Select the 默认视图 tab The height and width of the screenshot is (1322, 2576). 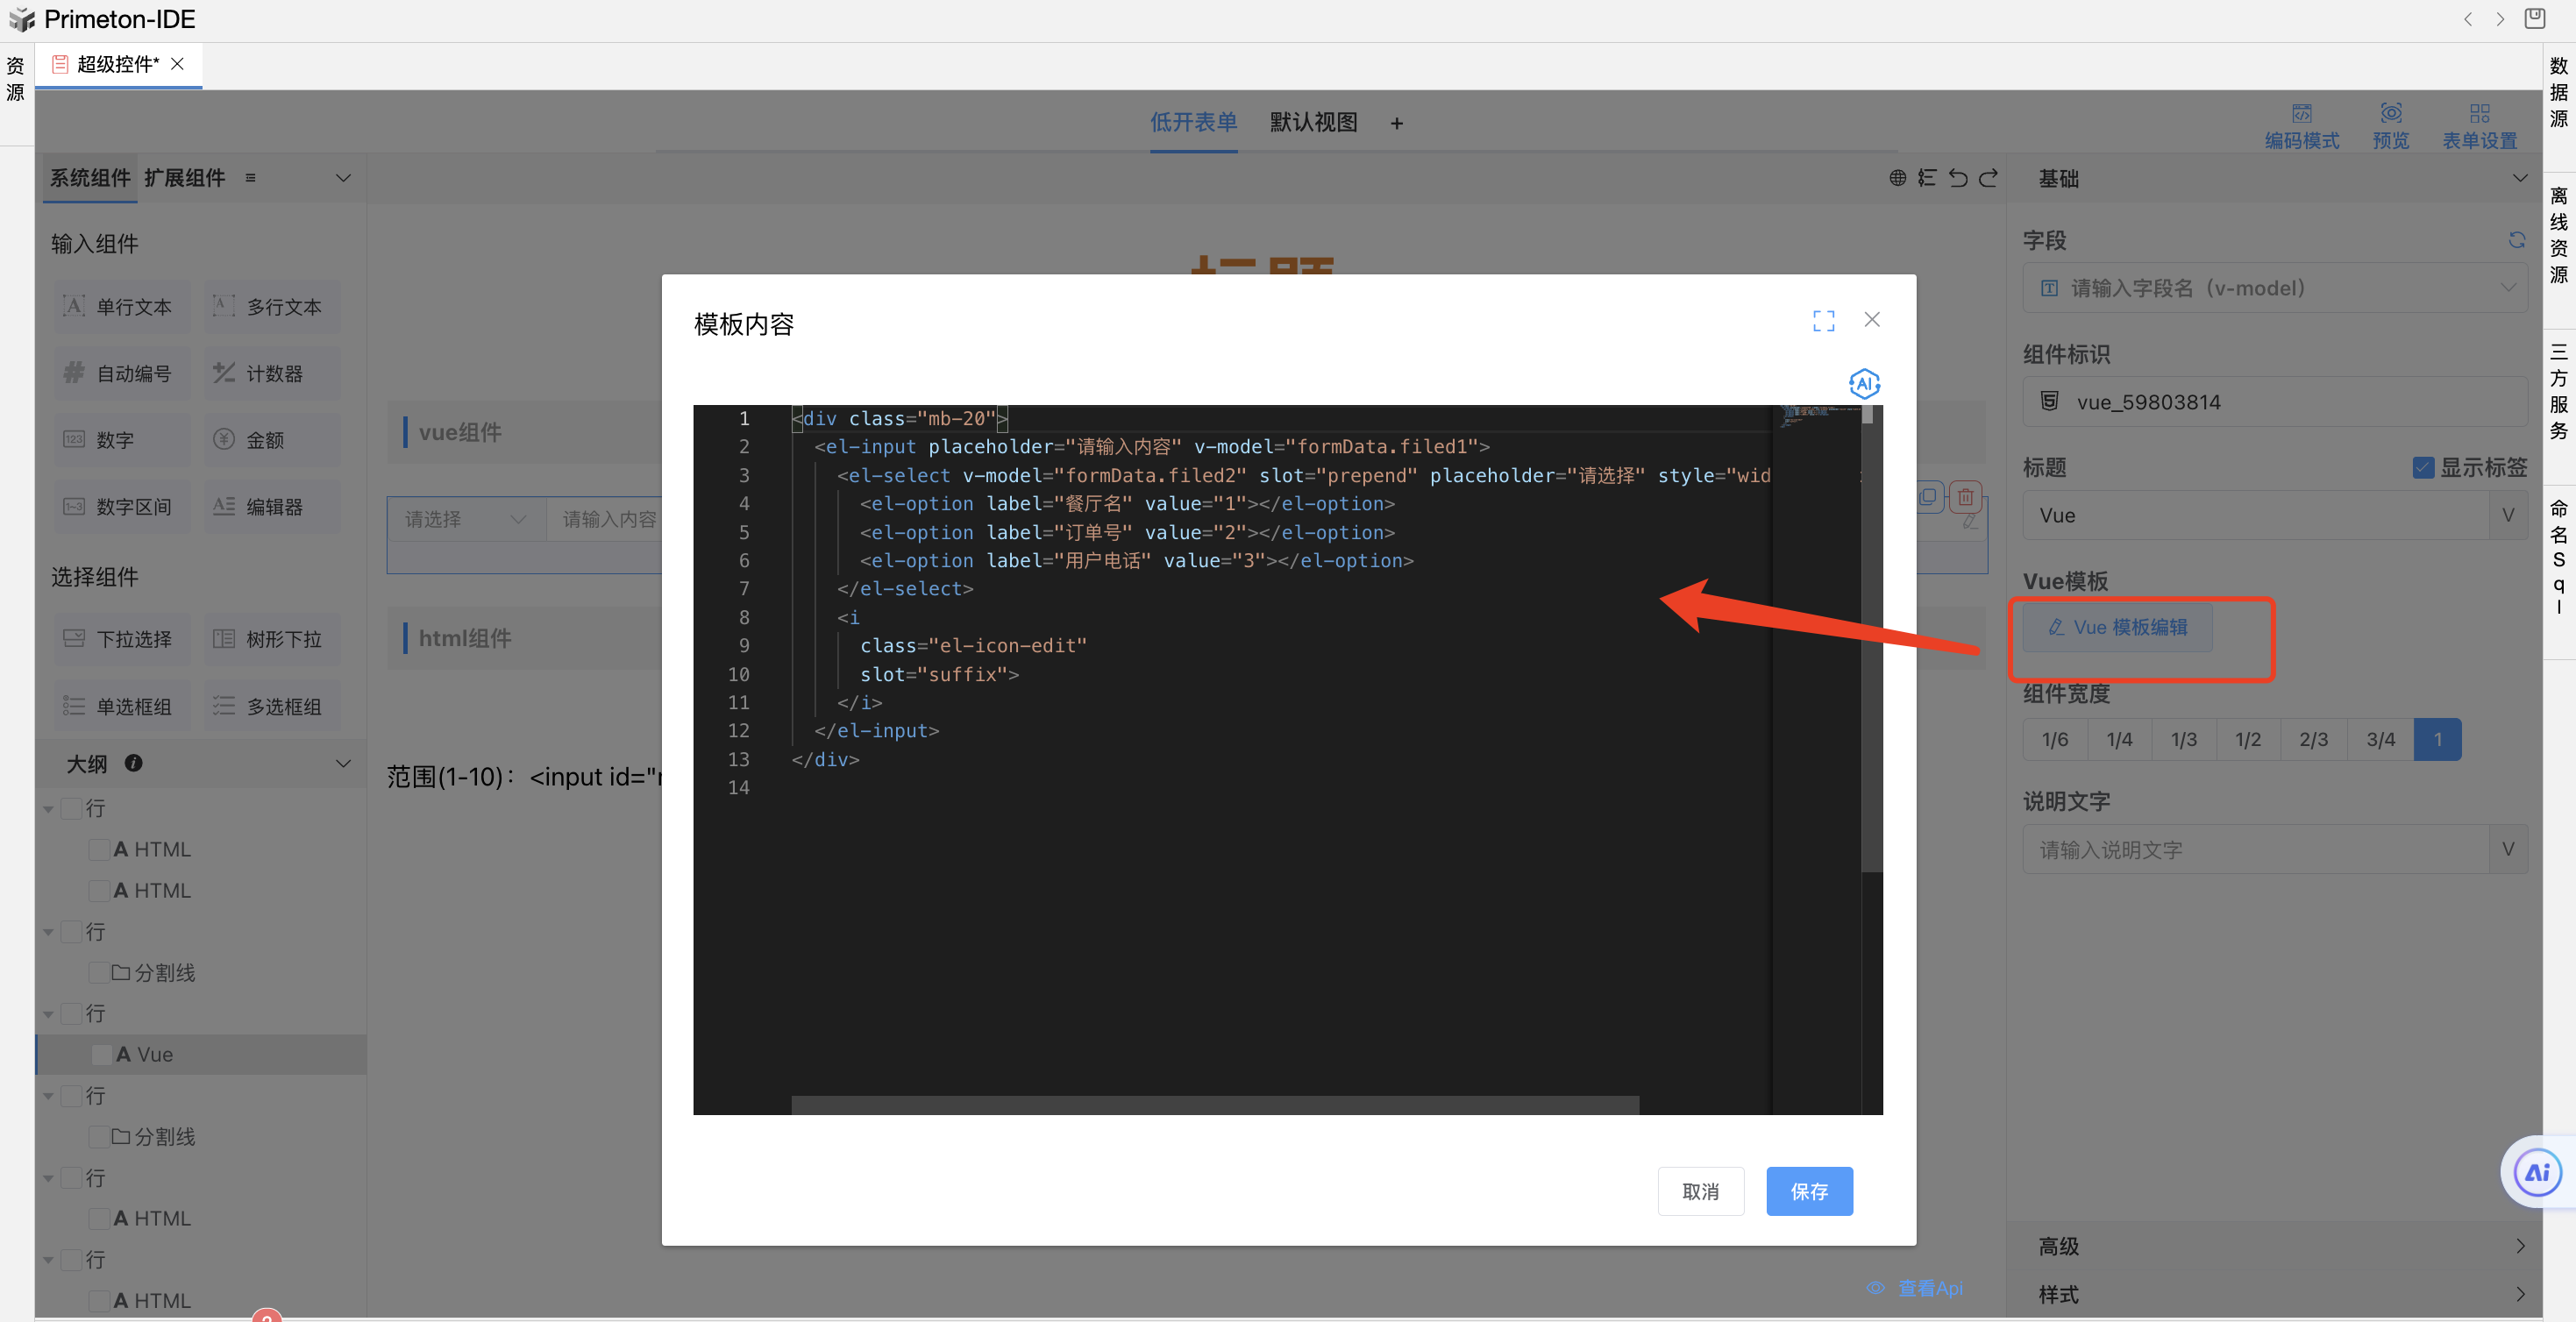click(1313, 122)
